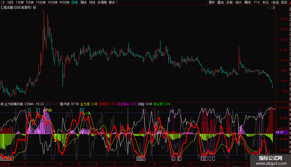Select the 5分钟 period
The width and height of the screenshot is (291, 167).
point(30,2)
